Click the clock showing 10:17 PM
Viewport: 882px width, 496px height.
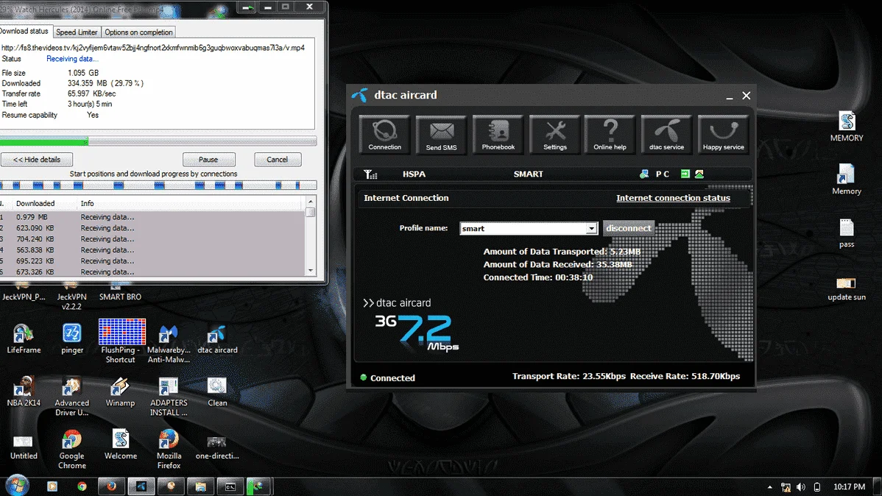(849, 487)
